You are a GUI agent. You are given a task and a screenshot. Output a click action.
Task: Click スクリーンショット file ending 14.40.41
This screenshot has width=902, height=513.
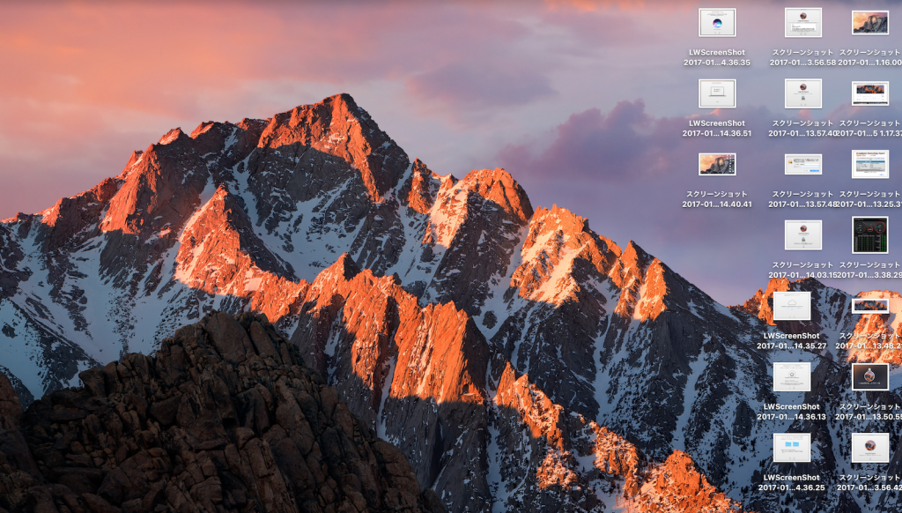pyautogui.click(x=717, y=164)
